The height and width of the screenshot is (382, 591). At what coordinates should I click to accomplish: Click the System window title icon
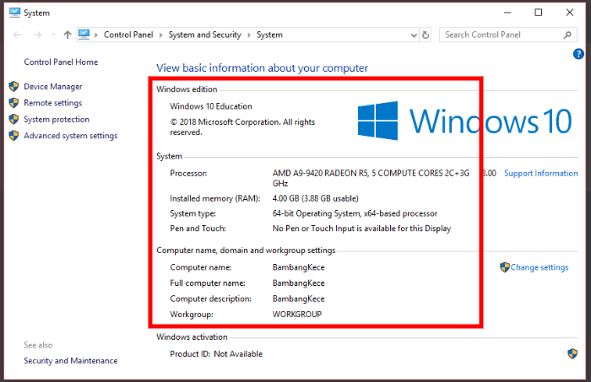point(14,13)
